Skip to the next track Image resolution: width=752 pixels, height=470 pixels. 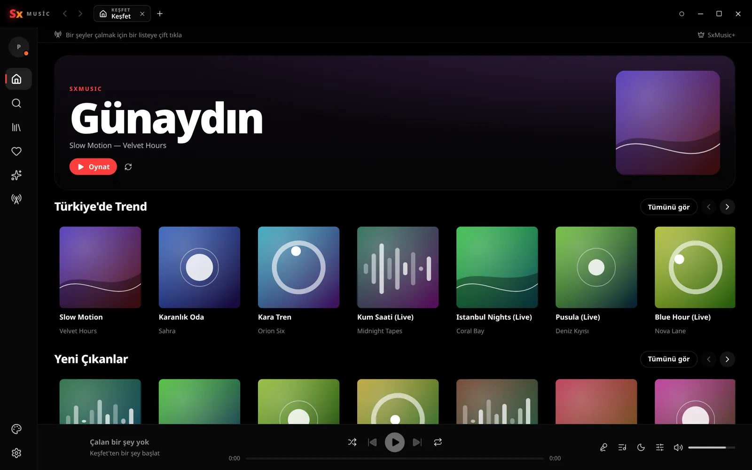(x=417, y=442)
